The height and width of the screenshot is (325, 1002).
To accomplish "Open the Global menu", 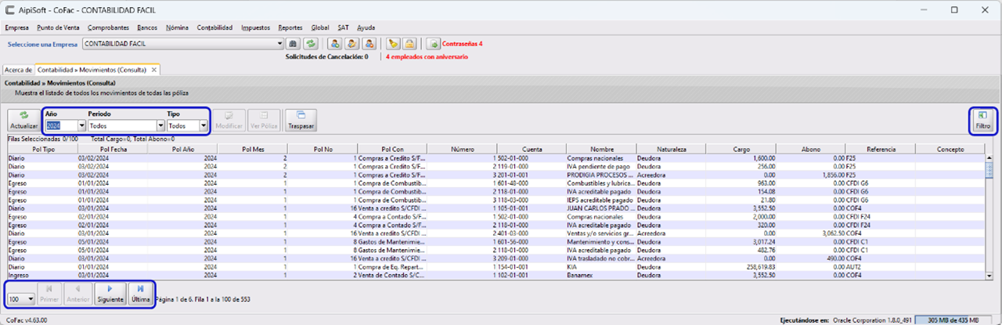I will 320,27.
